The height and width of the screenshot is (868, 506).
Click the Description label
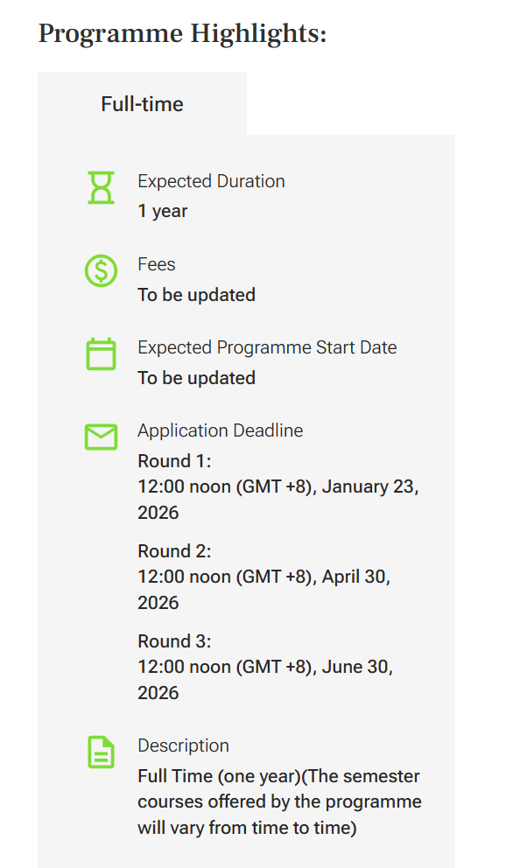183,745
